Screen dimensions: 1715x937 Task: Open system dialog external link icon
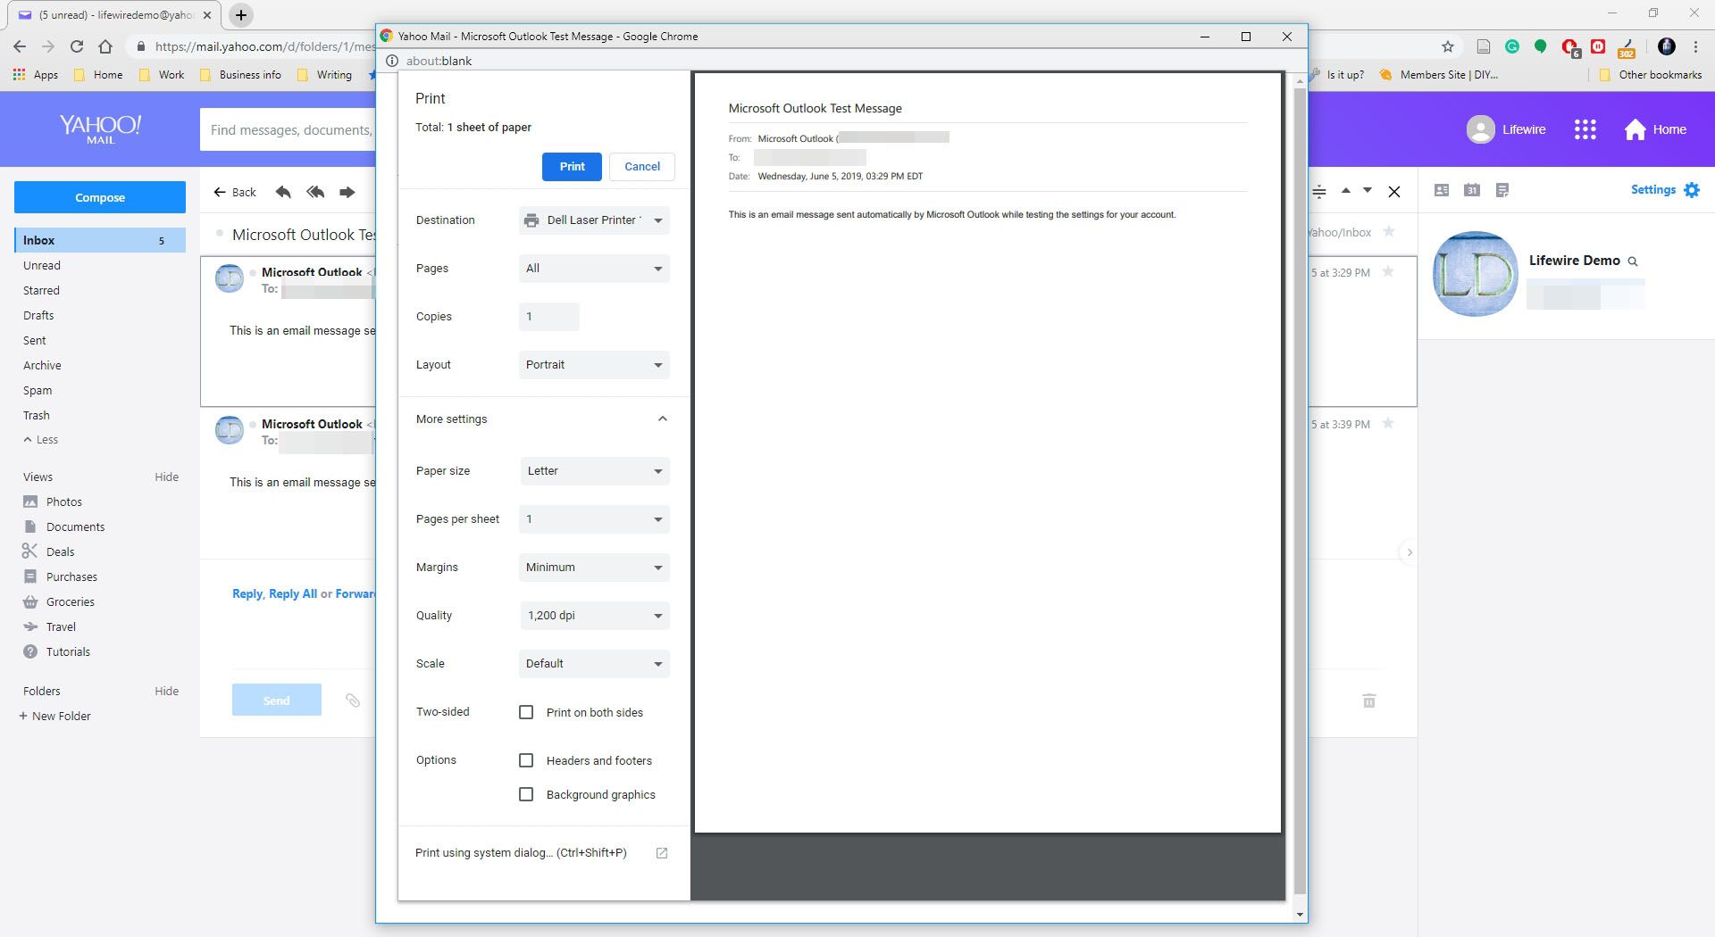(x=662, y=853)
